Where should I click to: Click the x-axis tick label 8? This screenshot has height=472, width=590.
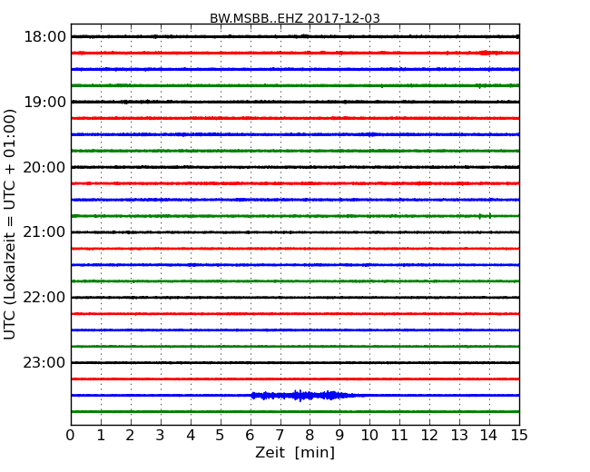pos(310,435)
